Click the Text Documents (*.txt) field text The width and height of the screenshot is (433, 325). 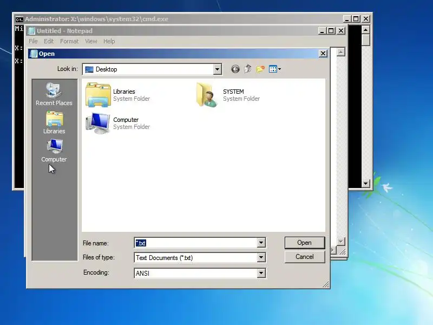click(x=165, y=258)
